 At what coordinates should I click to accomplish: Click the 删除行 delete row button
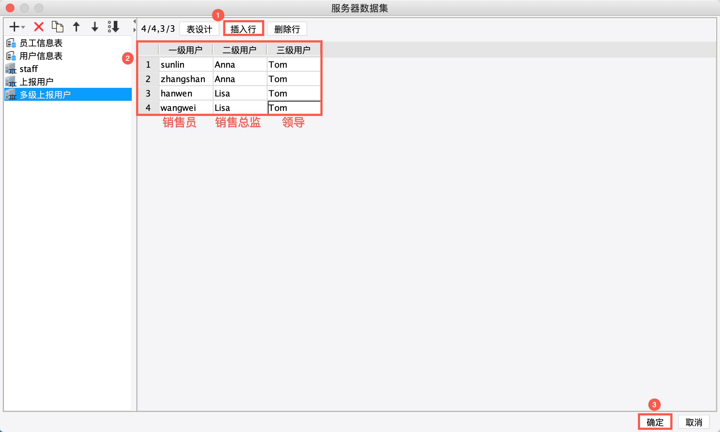[287, 29]
